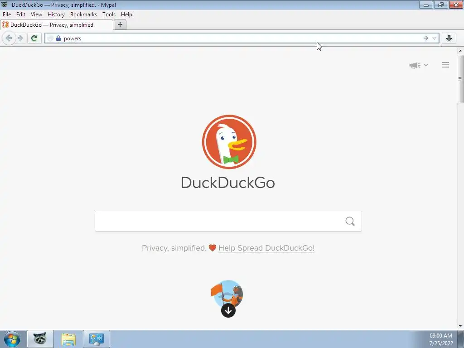
Task: Open Windows Explorer from the taskbar
Action: pyautogui.click(x=68, y=339)
